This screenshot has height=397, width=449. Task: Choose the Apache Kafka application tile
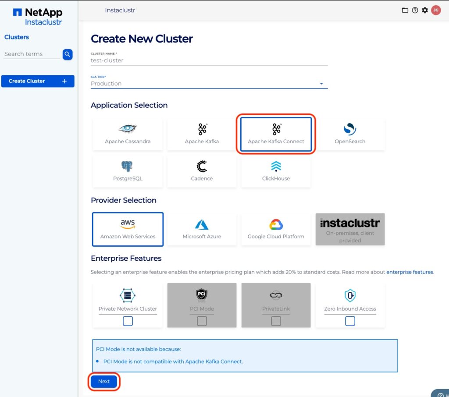point(202,134)
